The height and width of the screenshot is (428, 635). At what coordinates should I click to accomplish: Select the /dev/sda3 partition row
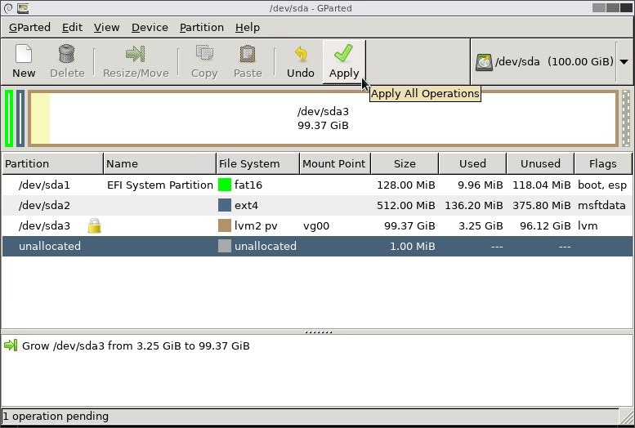point(317,225)
